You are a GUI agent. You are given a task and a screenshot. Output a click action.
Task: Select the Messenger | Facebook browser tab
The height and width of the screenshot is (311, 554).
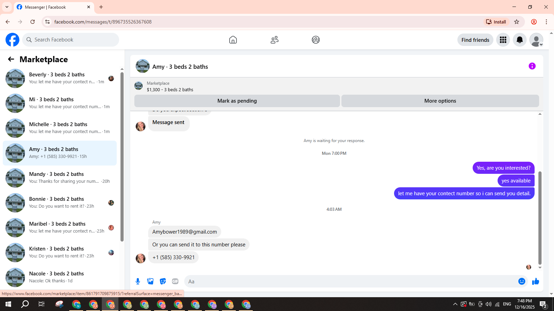tap(54, 7)
